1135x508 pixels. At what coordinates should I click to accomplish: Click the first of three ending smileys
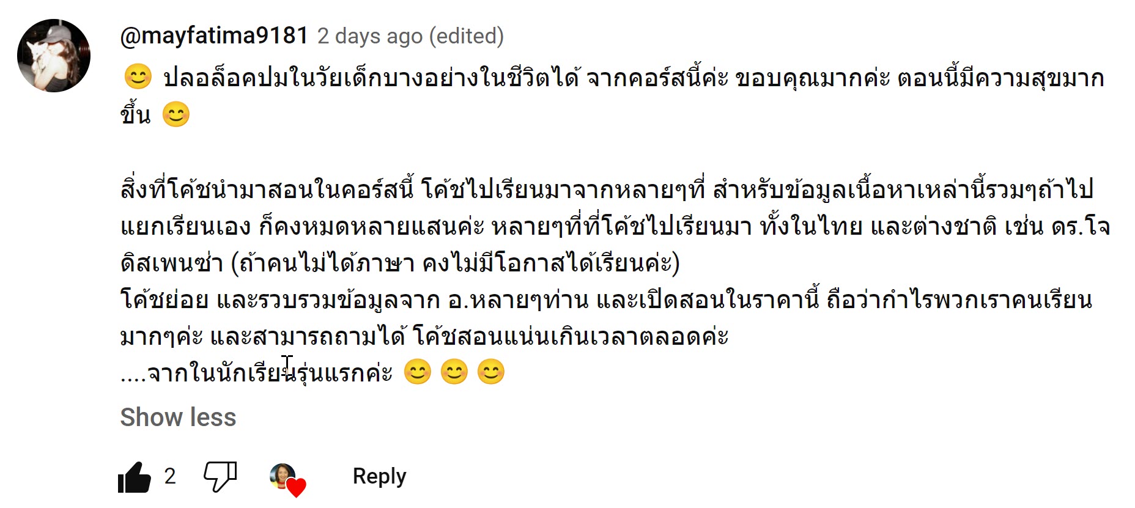[x=418, y=372]
